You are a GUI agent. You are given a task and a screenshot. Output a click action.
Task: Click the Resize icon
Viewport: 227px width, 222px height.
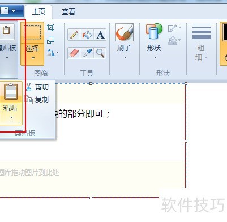tap(50, 40)
